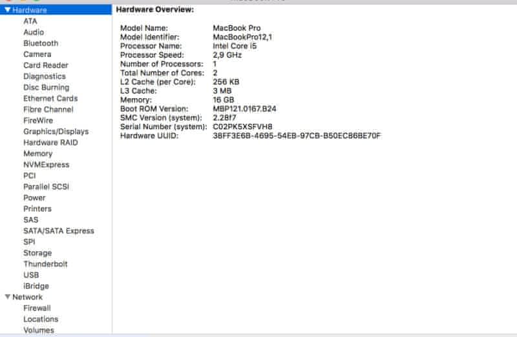Image resolution: width=517 pixels, height=337 pixels.
Task: Open the Camera entry
Action: [x=37, y=54]
